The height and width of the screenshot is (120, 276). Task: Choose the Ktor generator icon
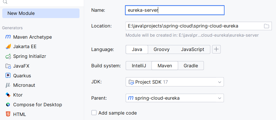(8, 95)
